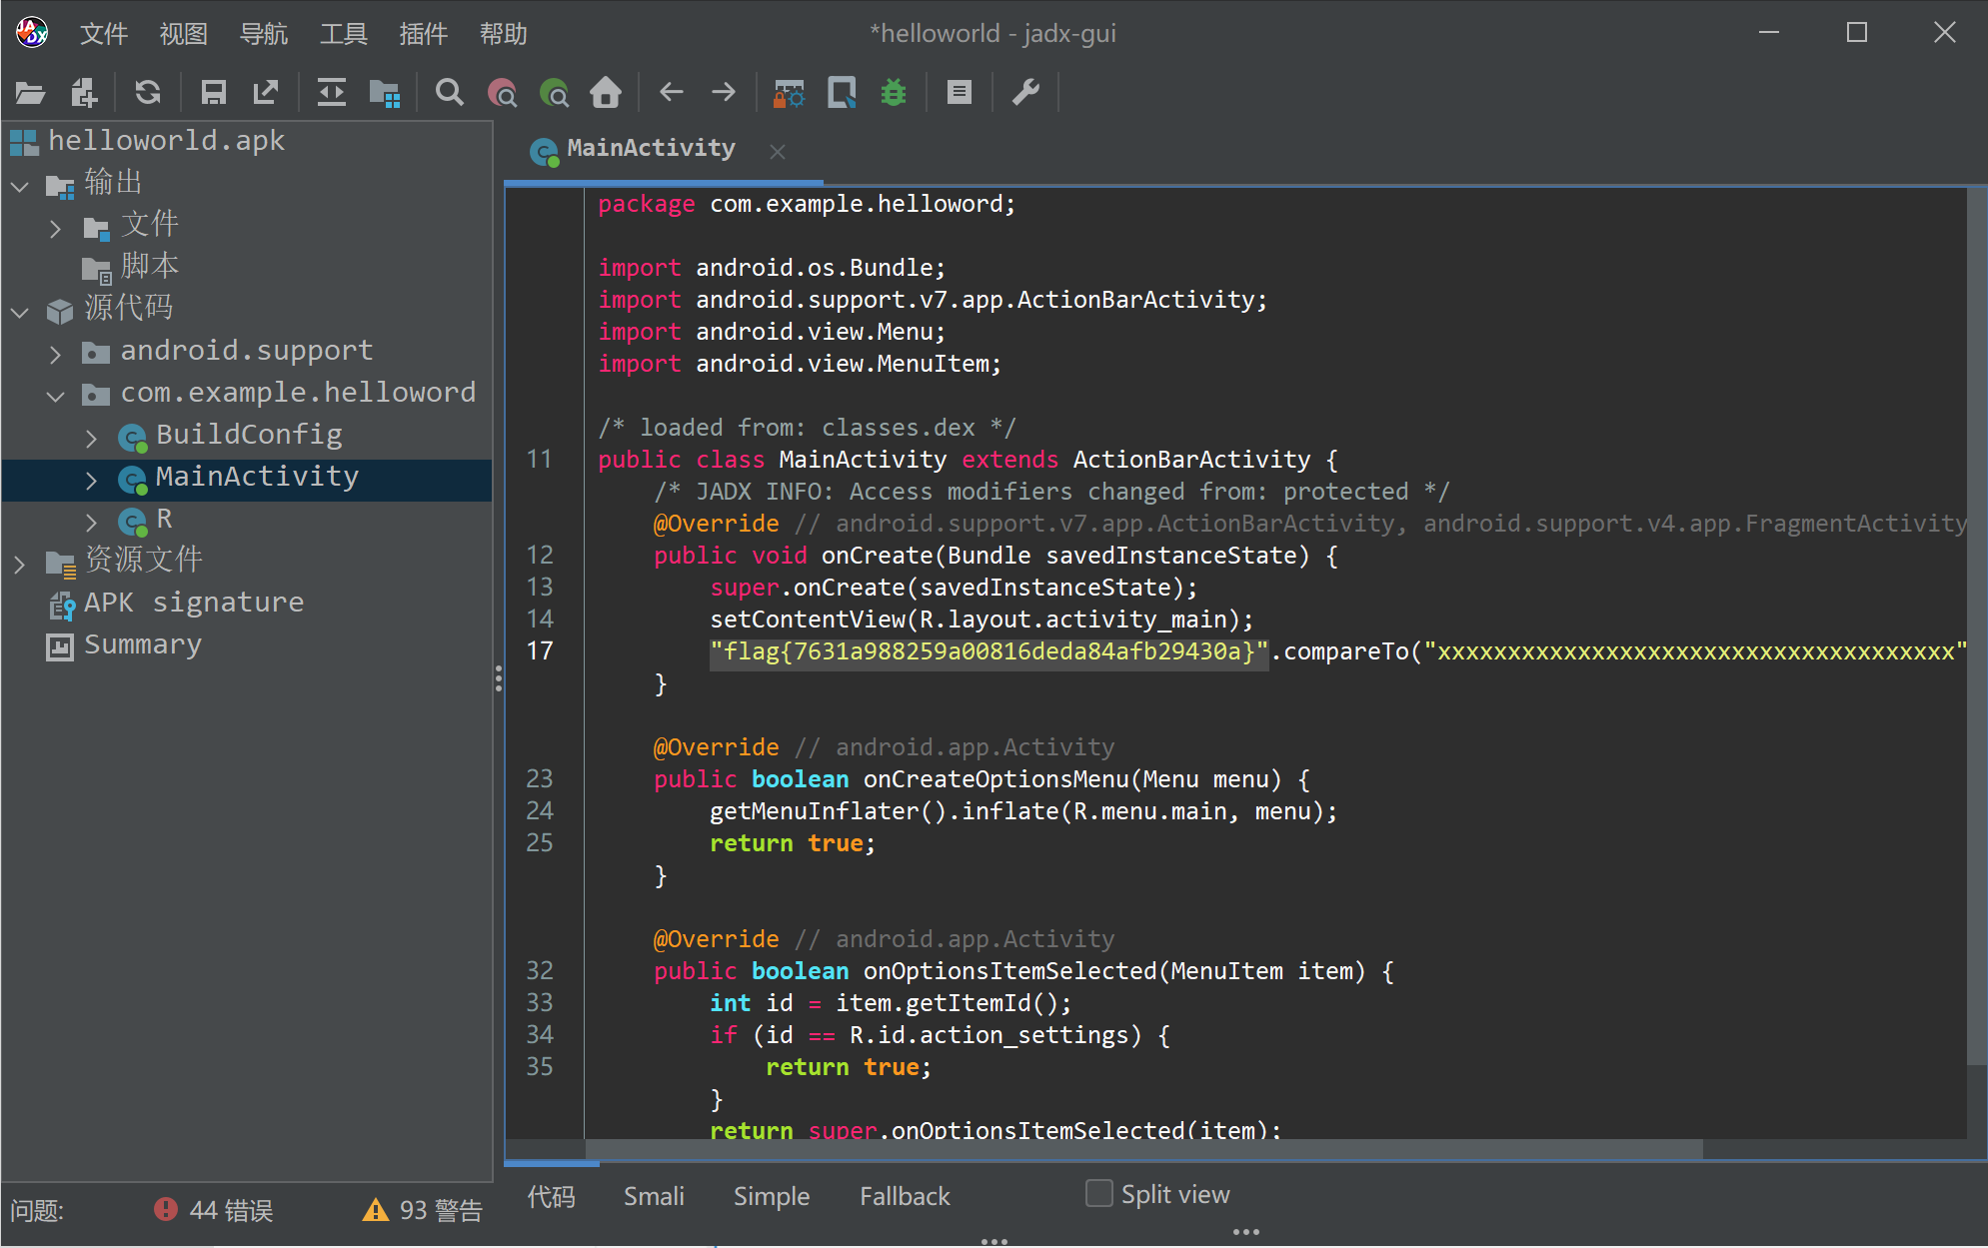This screenshot has width=1988, height=1248.
Task: Click the export project icon
Action: [x=266, y=93]
